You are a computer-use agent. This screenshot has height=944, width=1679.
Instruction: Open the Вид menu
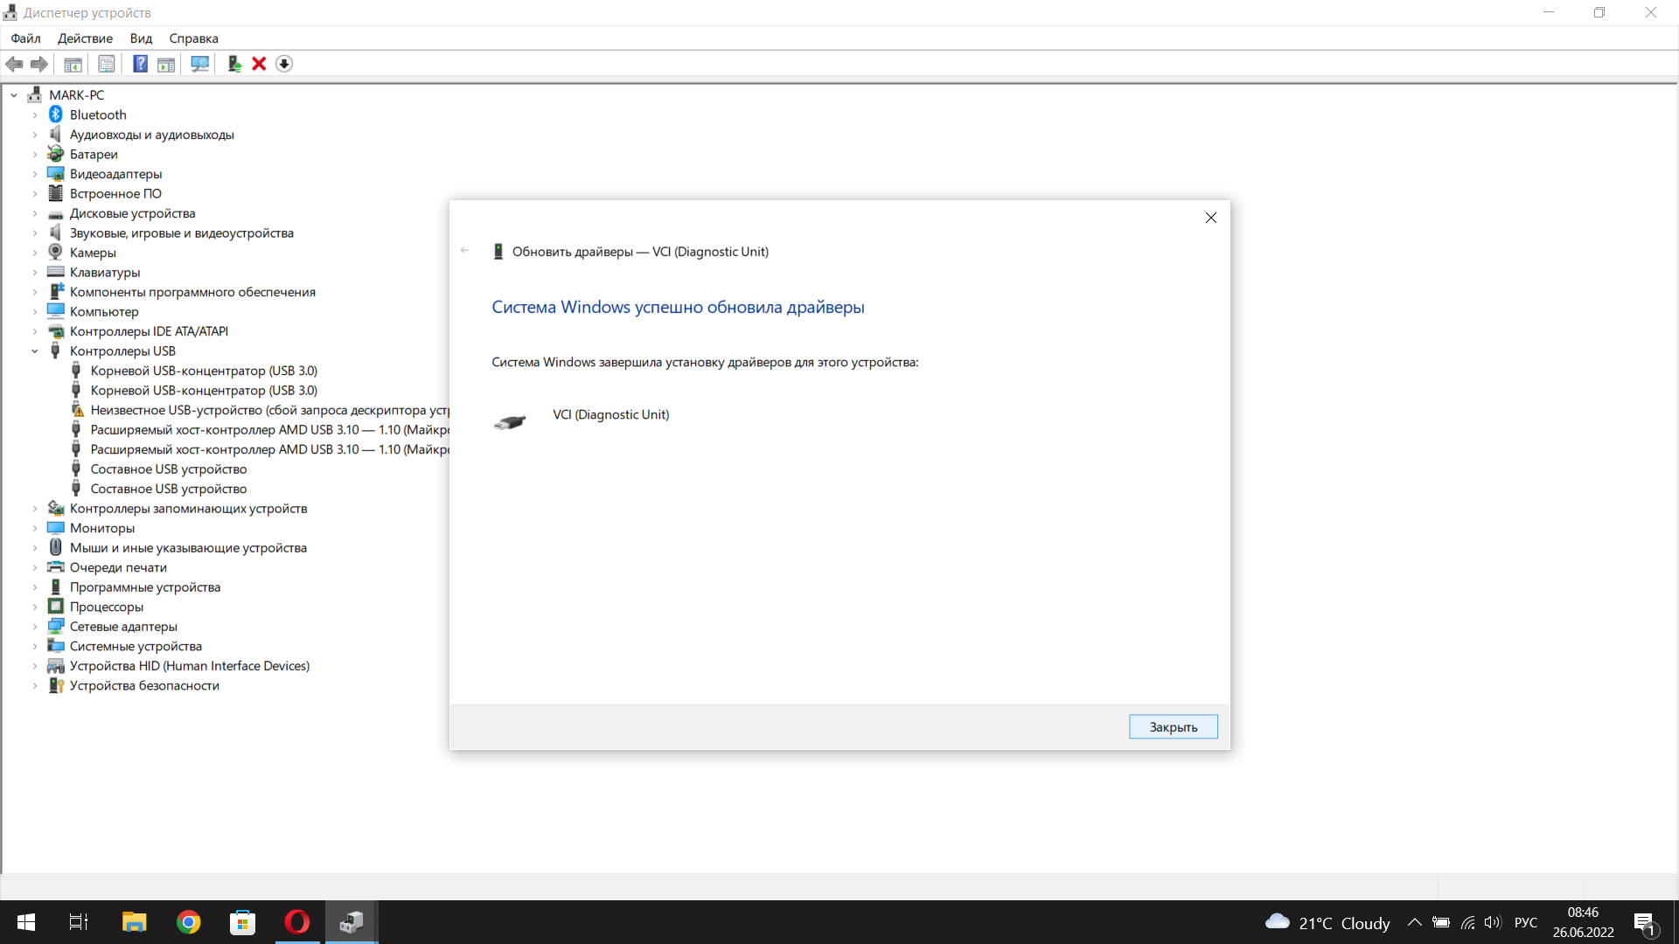[x=141, y=38]
